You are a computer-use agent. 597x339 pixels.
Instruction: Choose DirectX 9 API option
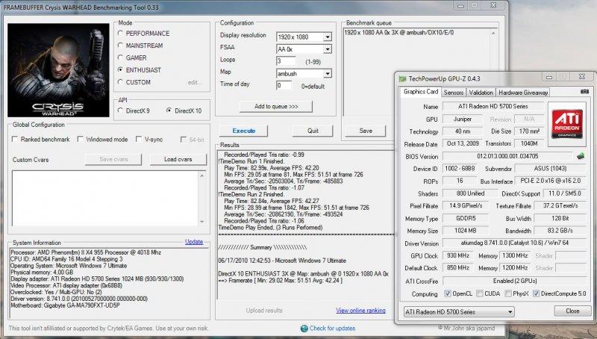click(121, 111)
